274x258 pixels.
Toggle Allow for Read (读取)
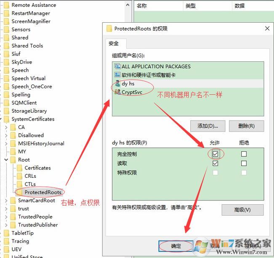pos(215,163)
